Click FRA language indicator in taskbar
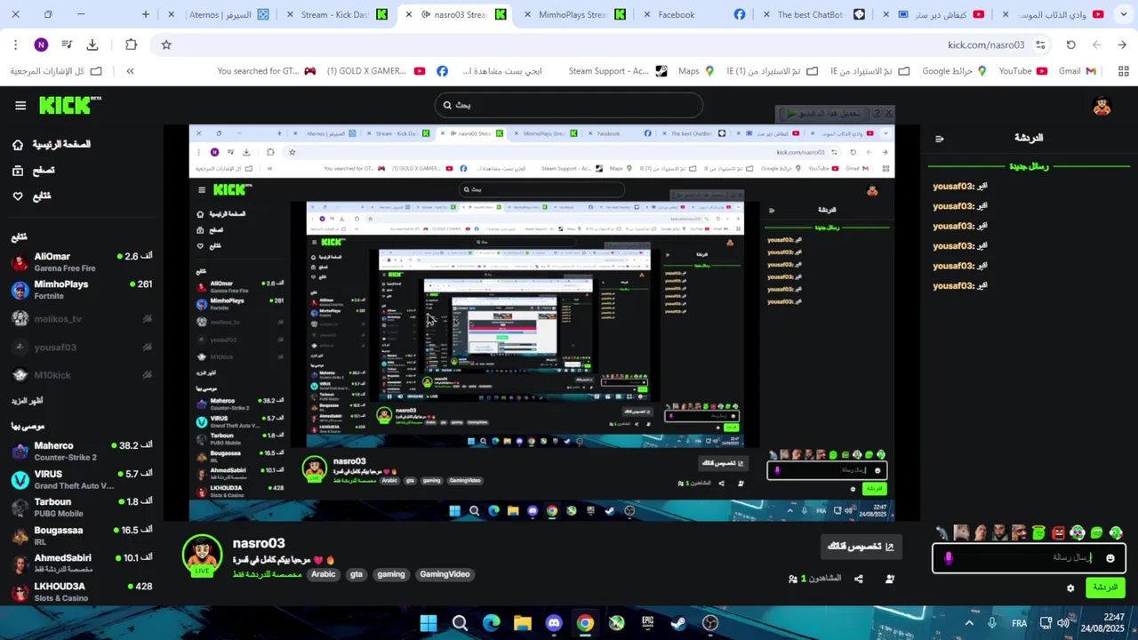 click(x=1019, y=623)
